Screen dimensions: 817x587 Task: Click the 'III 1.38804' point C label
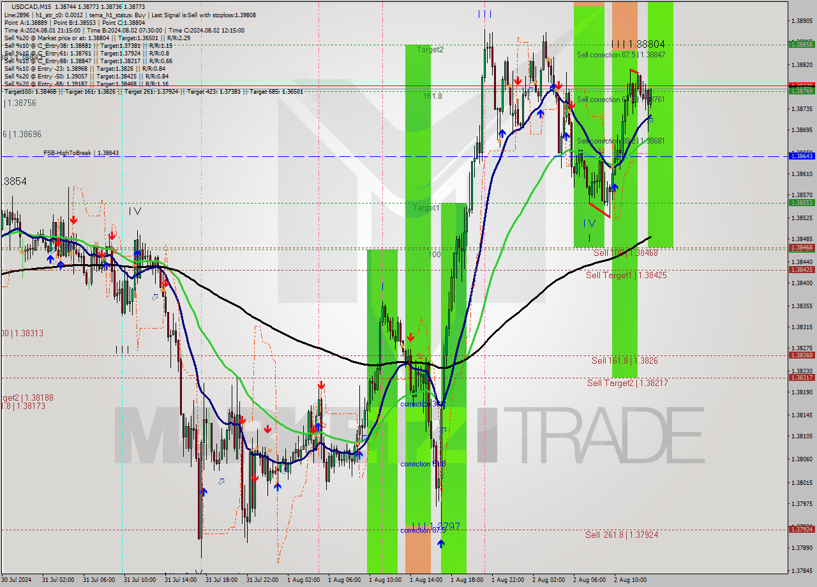pyautogui.click(x=638, y=44)
